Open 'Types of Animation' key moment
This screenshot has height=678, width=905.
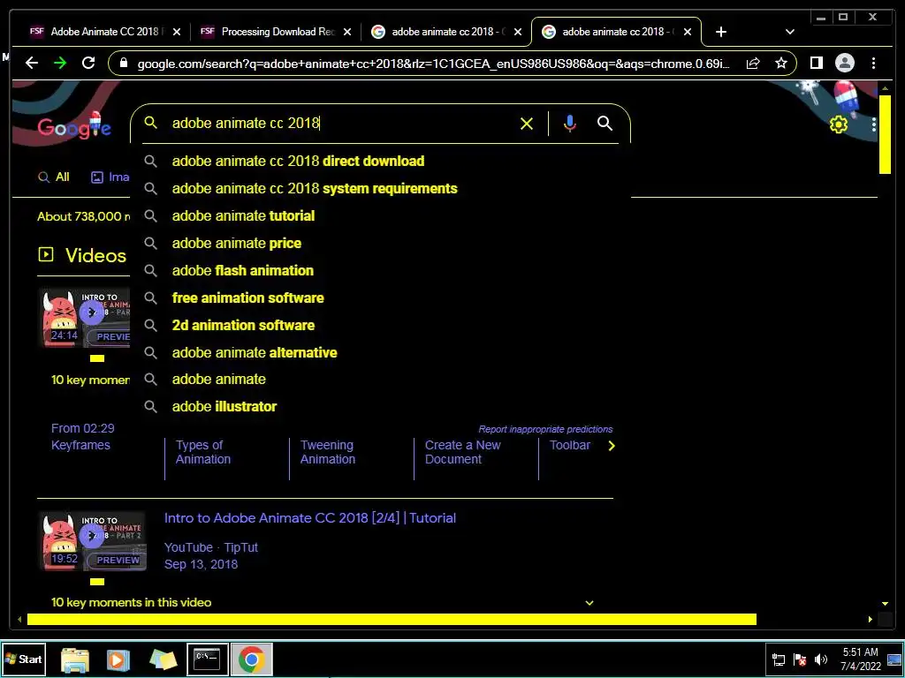click(203, 452)
